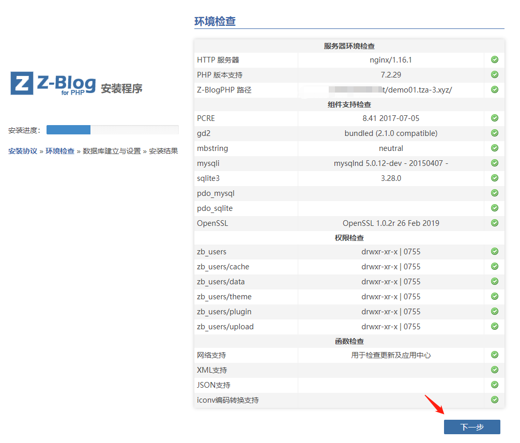The image size is (520, 443).
Task: Open the 环境检查 step link
Action: tap(60, 151)
